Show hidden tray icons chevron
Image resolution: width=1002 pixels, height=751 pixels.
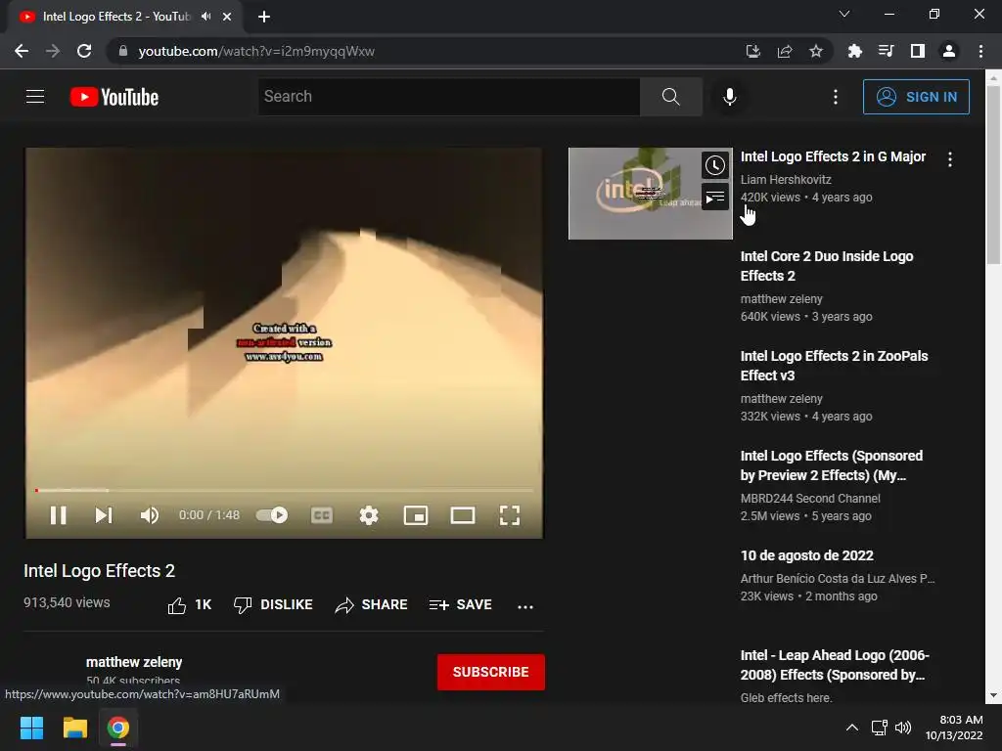pyautogui.click(x=852, y=728)
